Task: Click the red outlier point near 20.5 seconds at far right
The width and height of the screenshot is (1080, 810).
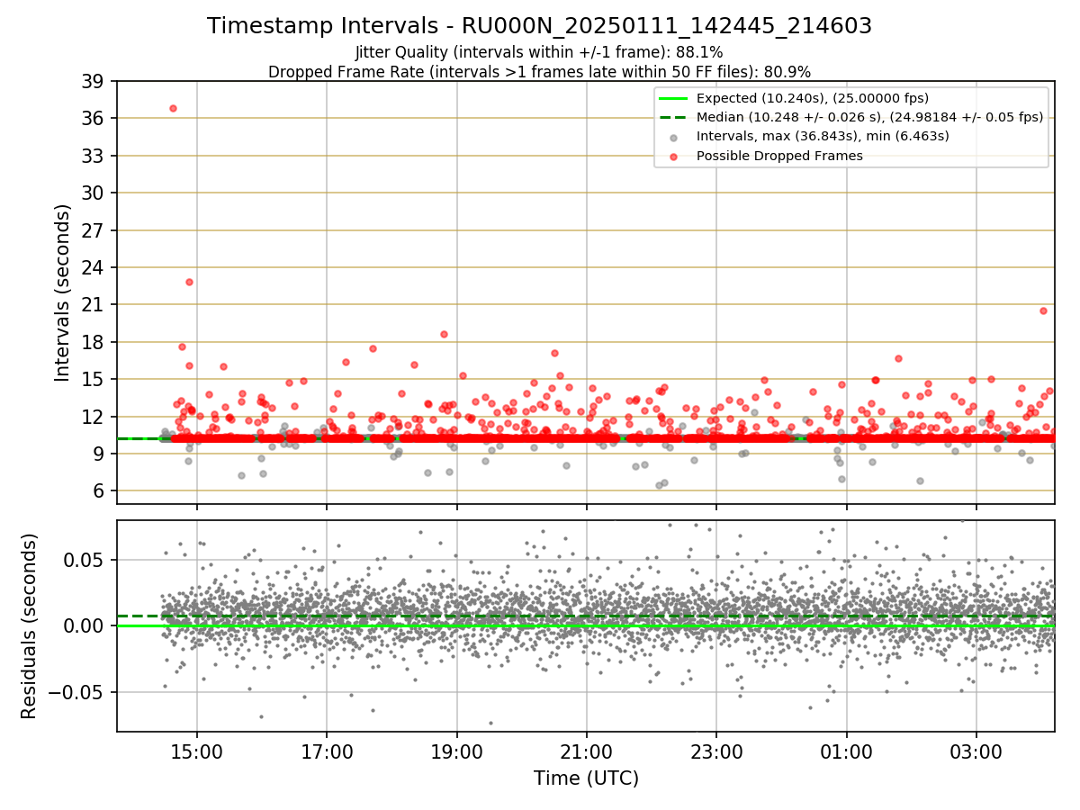Action: (x=1043, y=310)
